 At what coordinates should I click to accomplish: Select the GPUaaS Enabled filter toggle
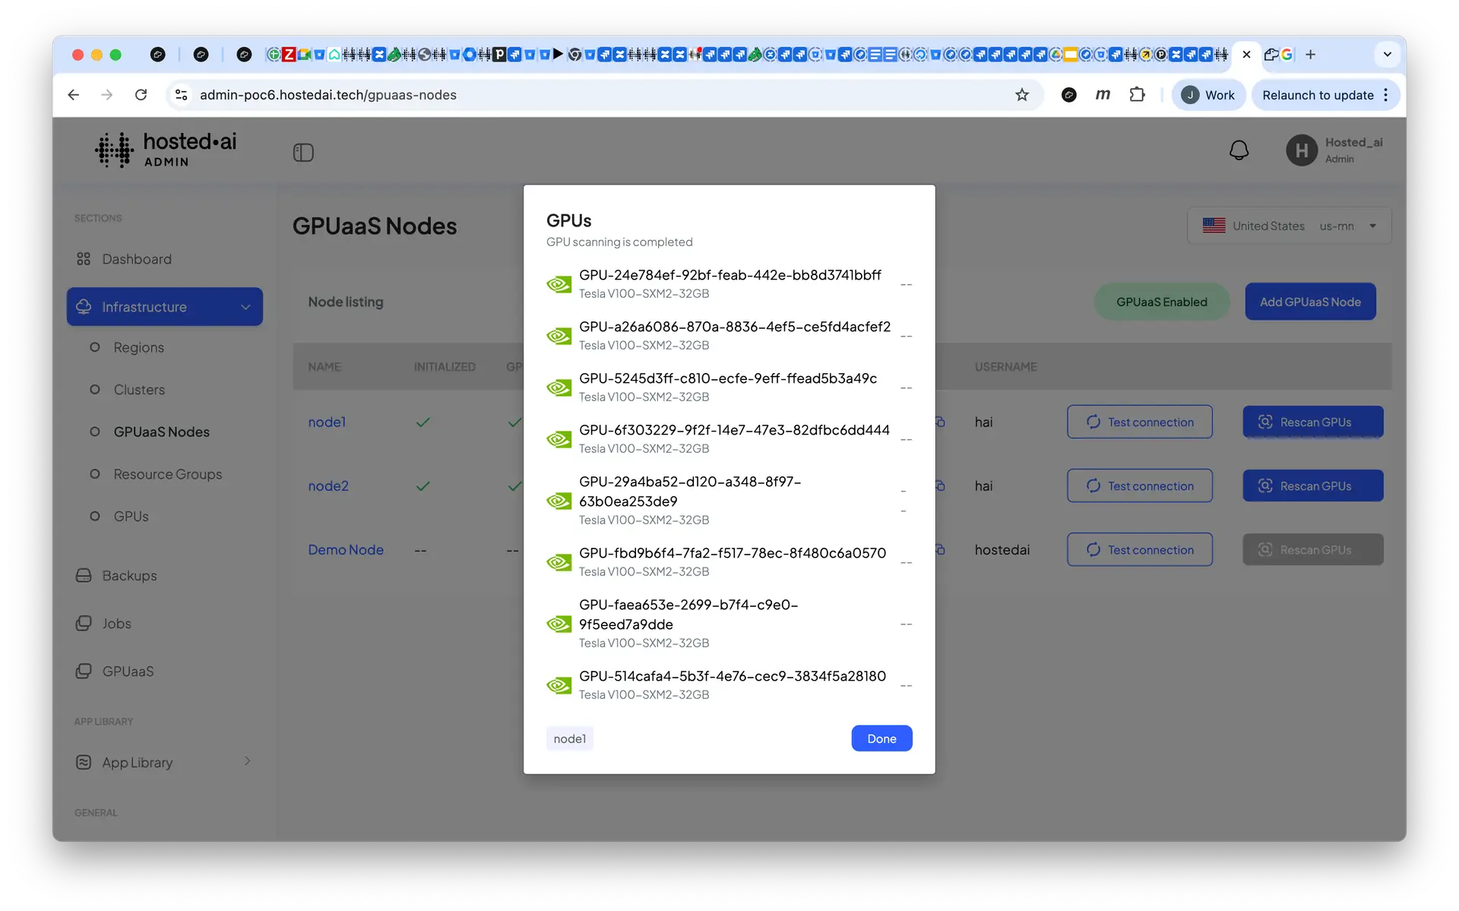tap(1161, 301)
